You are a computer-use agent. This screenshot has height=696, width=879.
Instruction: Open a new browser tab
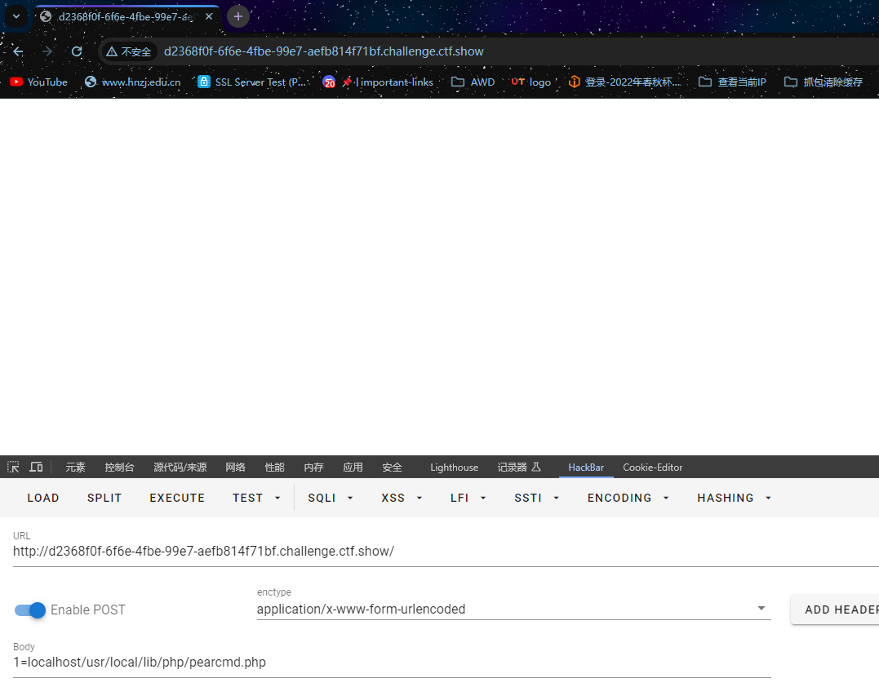[x=238, y=17]
